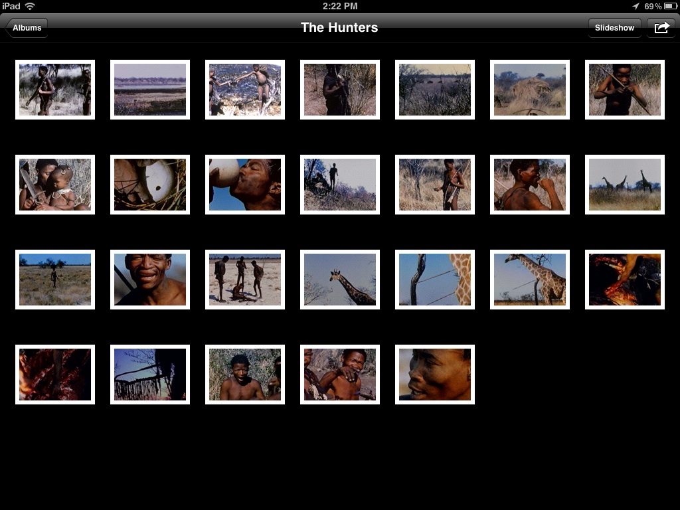Screen dimensions: 680x510
Task: Select the mother holding baby photo
Action: [55, 185]
